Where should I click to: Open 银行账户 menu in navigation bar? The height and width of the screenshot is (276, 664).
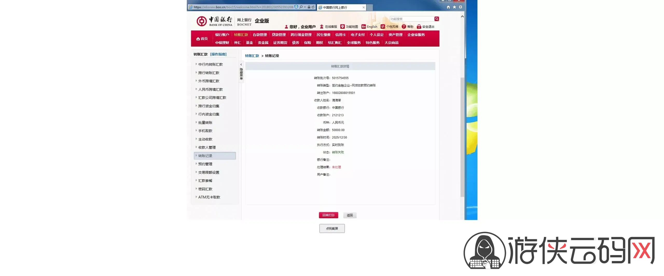(x=222, y=35)
